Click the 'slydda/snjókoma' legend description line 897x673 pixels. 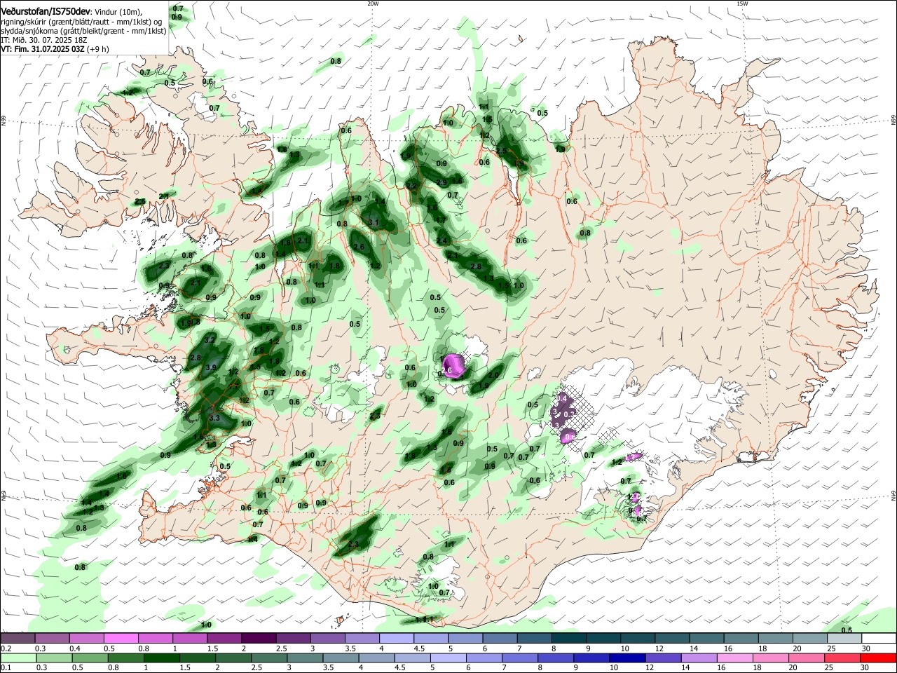[x=83, y=32]
